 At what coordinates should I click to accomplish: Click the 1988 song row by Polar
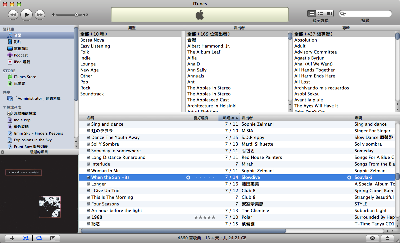pos(237,217)
